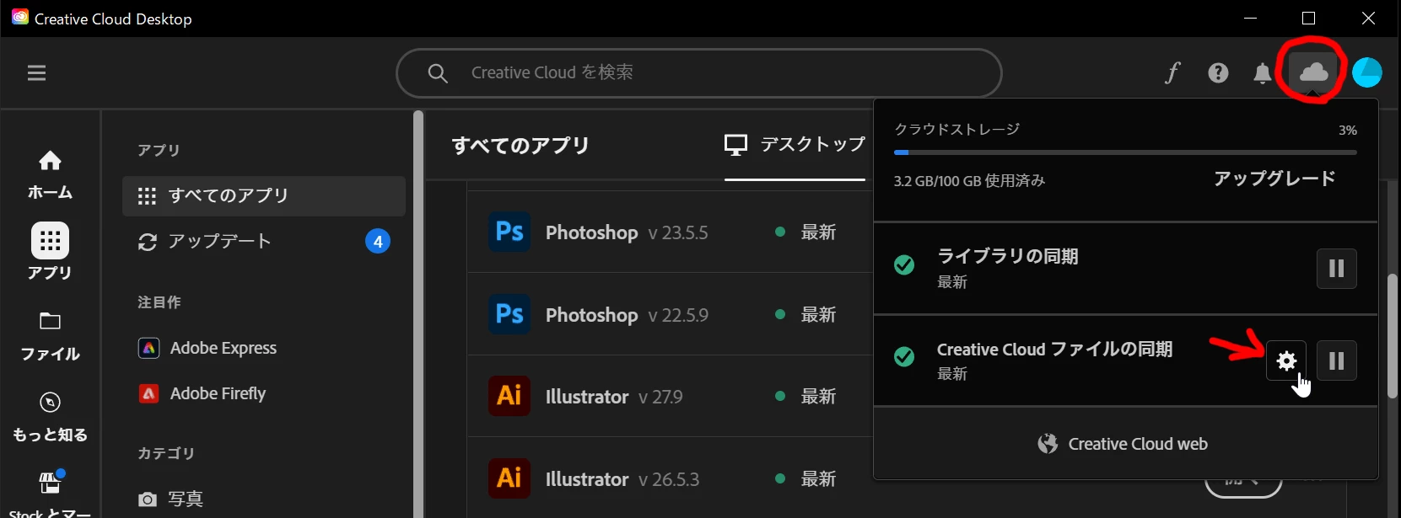Click the Illustrator v 27.9 icon

coord(509,396)
